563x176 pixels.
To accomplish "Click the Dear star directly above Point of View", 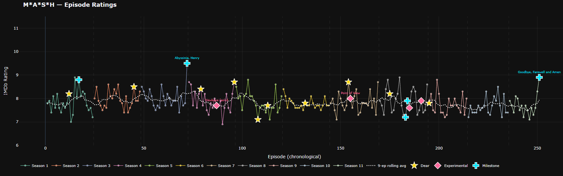I will [x=348, y=82].
